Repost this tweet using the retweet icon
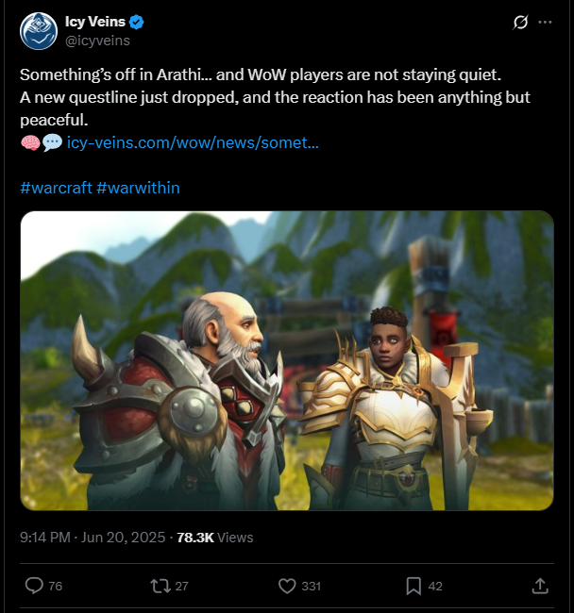The image size is (574, 613). coord(160,586)
